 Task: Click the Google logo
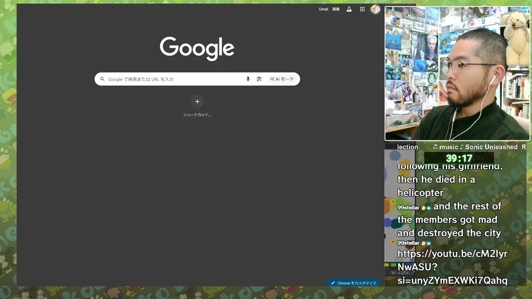point(197,49)
